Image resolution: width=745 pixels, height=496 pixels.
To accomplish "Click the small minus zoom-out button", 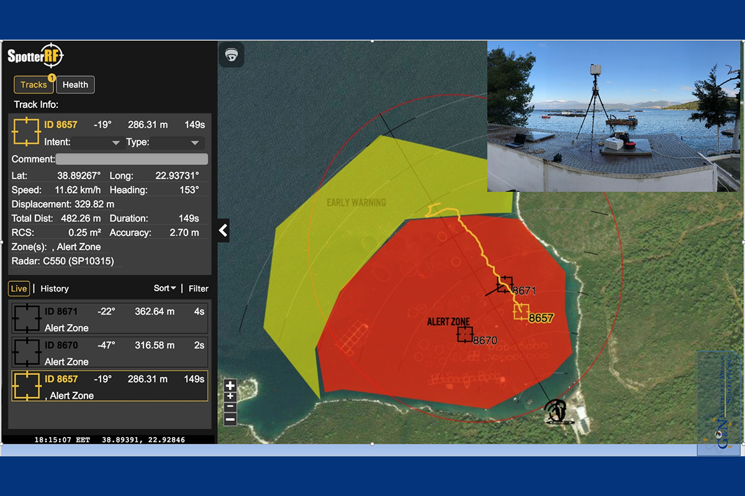I will point(230,406).
